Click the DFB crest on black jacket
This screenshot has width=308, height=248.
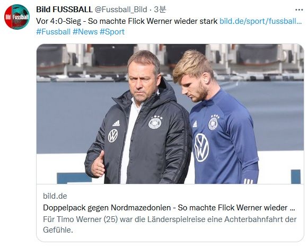(155, 123)
